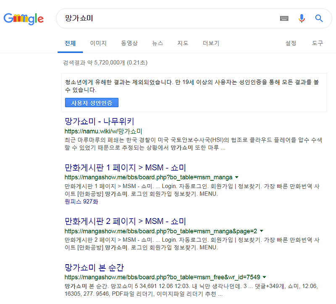
Task: Click the 사용자 성인인증 button
Action: tap(92, 103)
